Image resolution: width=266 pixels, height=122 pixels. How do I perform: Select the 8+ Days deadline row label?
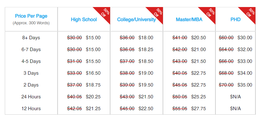[x=31, y=38]
